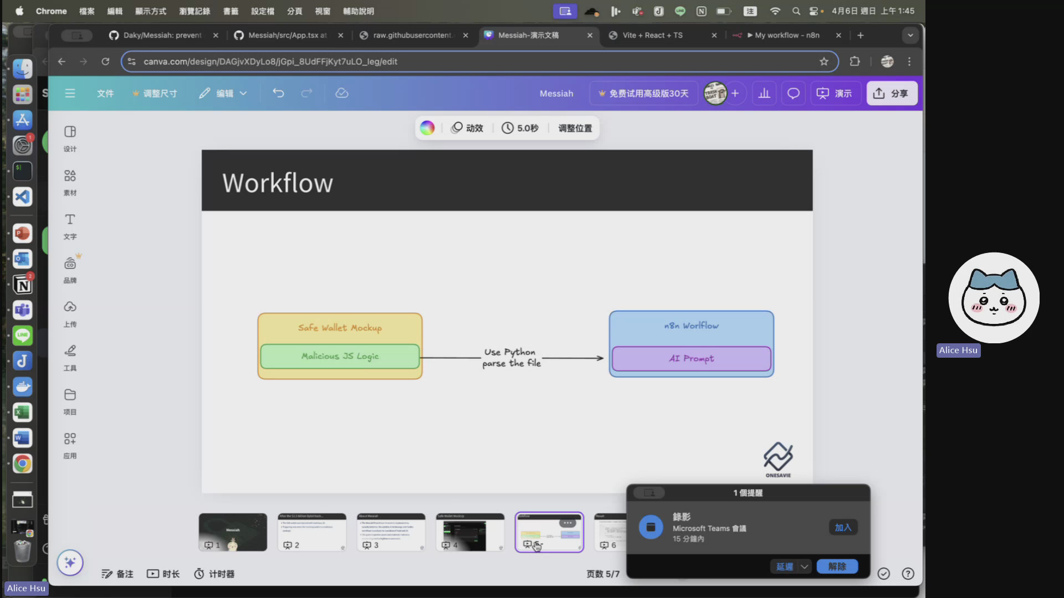This screenshot has height=598, width=1064.
Task: Open the 品牌 brand panel
Action: pos(70,270)
